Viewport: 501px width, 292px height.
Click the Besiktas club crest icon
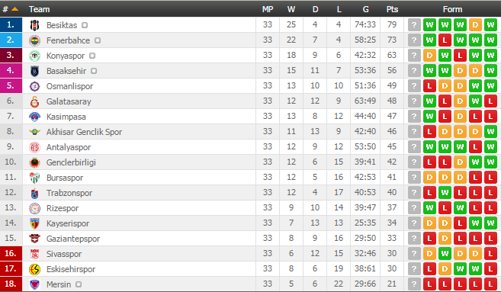tap(34, 25)
